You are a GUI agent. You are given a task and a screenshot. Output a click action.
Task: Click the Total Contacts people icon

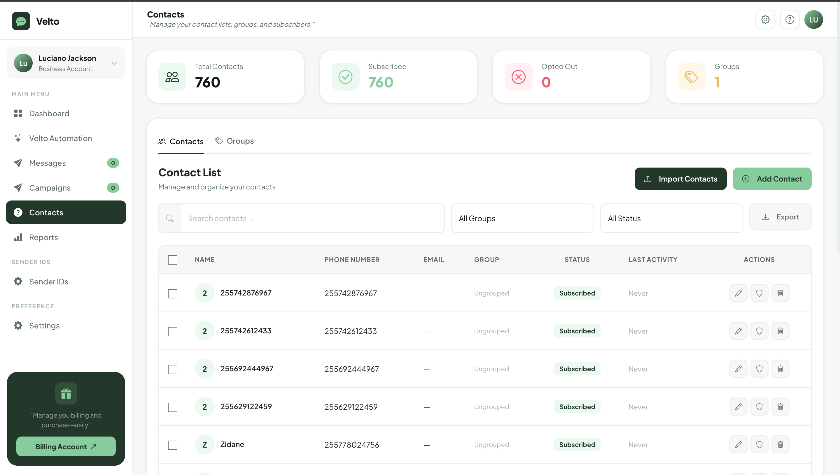pos(172,77)
